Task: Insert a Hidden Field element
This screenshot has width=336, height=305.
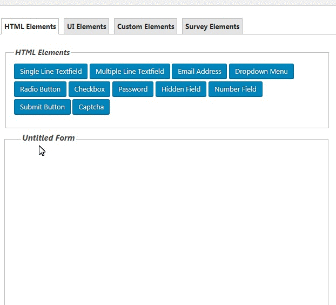Action: tap(181, 89)
